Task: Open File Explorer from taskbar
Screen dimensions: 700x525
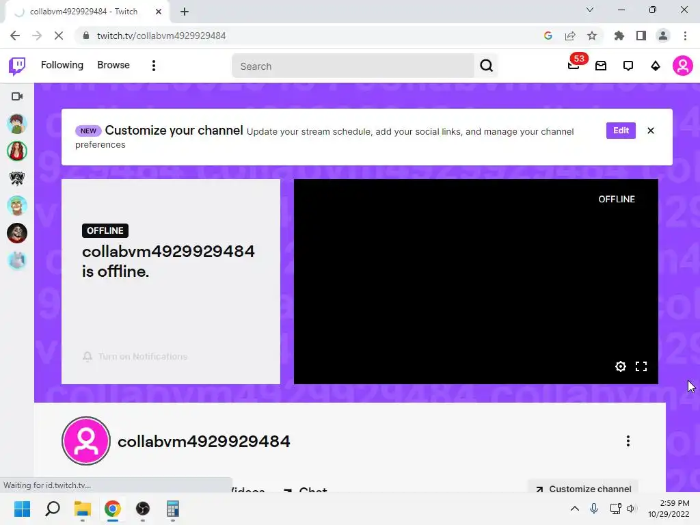Action: point(83,509)
